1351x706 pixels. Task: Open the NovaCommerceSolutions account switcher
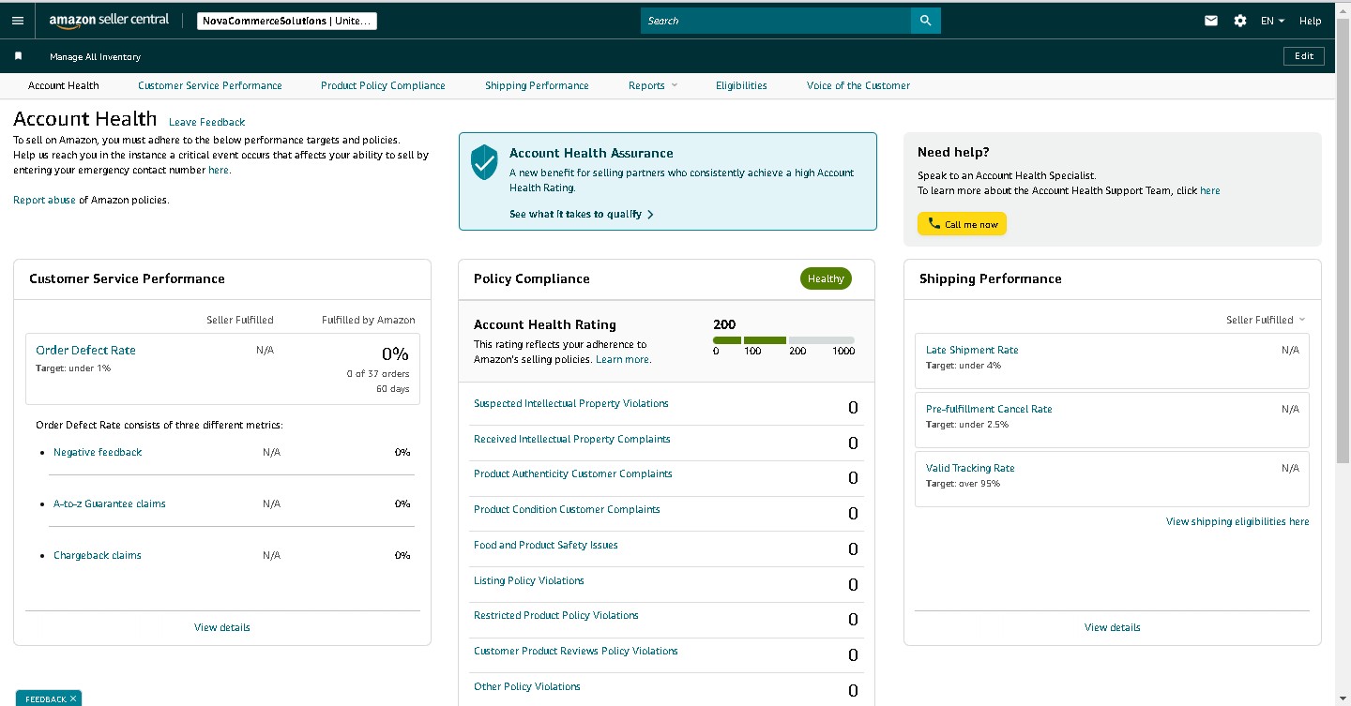(x=287, y=21)
